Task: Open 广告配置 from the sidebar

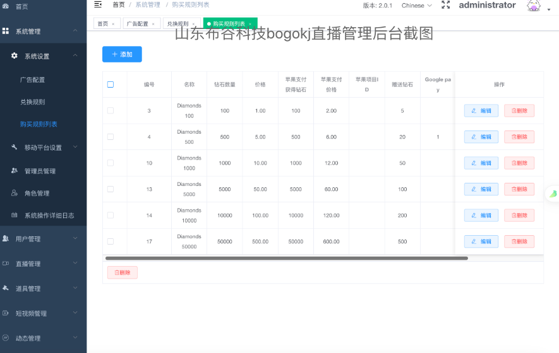Action: tap(32, 80)
